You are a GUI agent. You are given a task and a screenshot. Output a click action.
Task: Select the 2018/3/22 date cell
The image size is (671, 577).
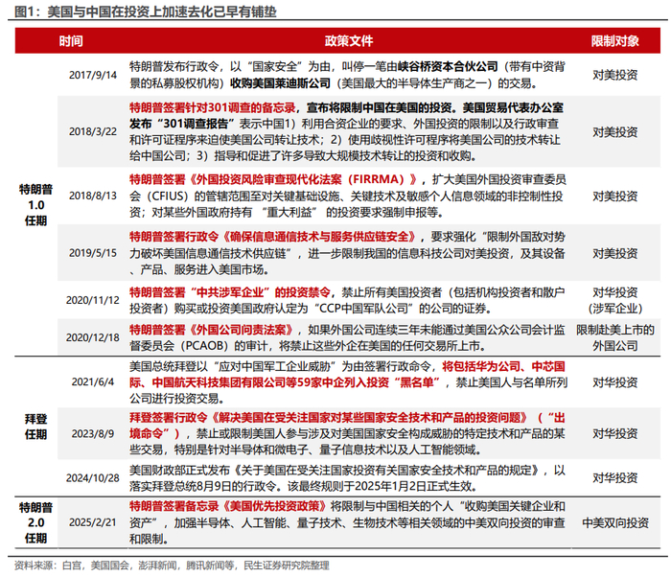(x=93, y=131)
